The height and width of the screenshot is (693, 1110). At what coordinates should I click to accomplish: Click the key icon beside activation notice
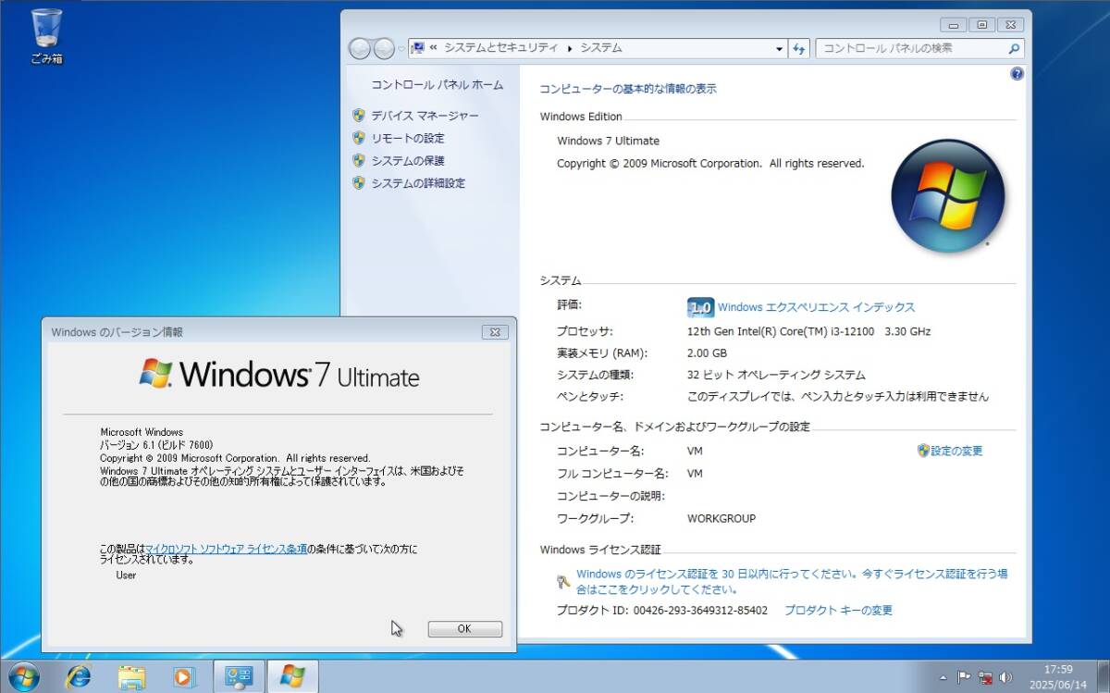pos(563,581)
